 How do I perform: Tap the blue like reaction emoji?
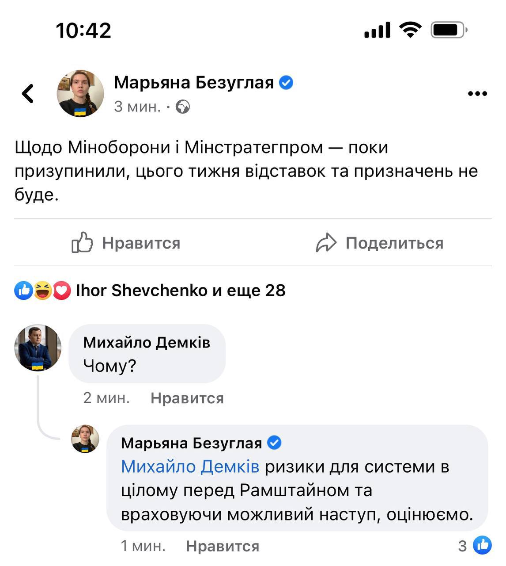[24, 291]
